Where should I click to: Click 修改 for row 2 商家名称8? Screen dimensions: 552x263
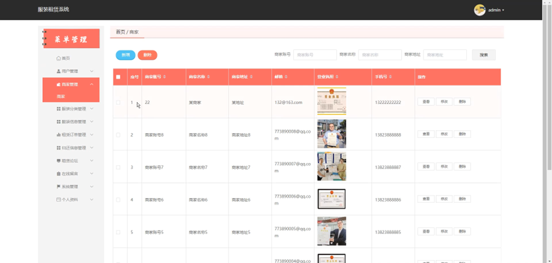(x=444, y=134)
